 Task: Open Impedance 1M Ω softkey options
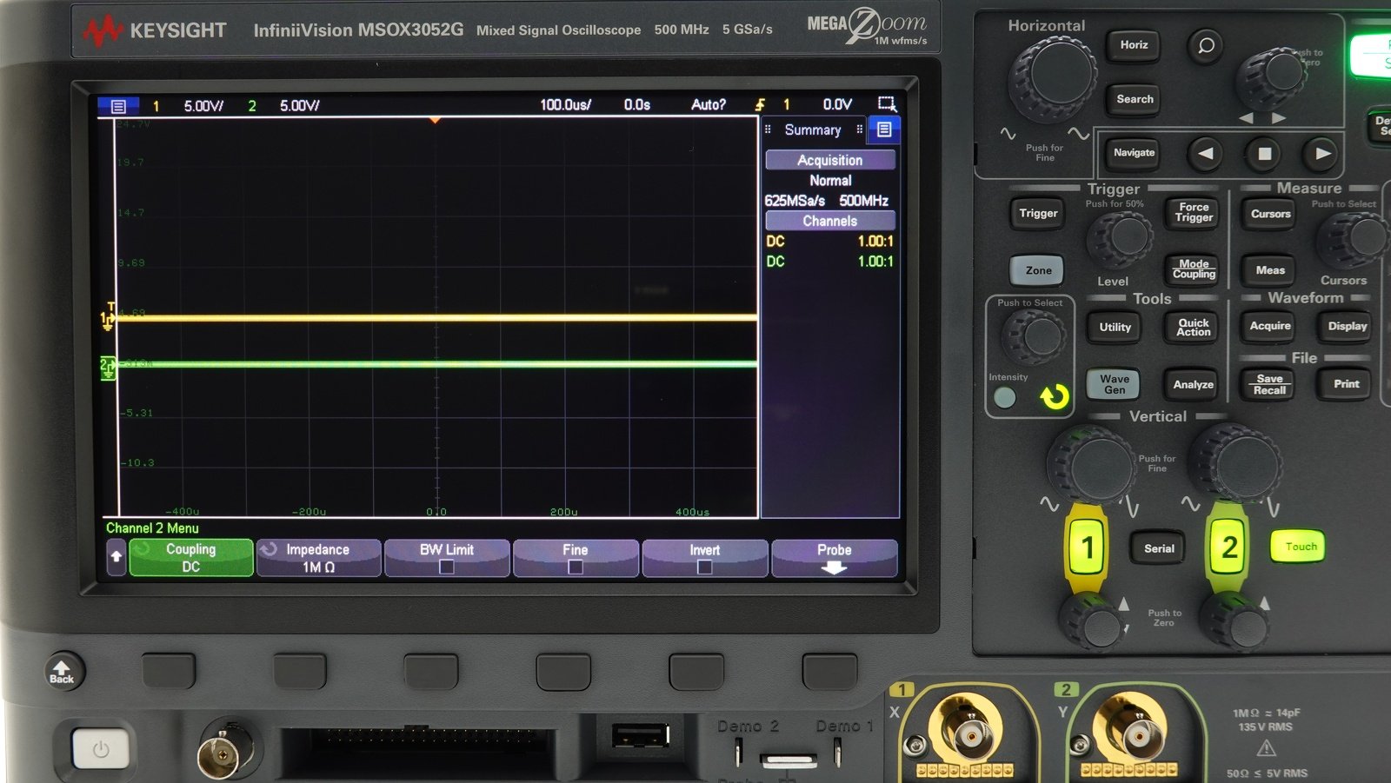point(318,558)
